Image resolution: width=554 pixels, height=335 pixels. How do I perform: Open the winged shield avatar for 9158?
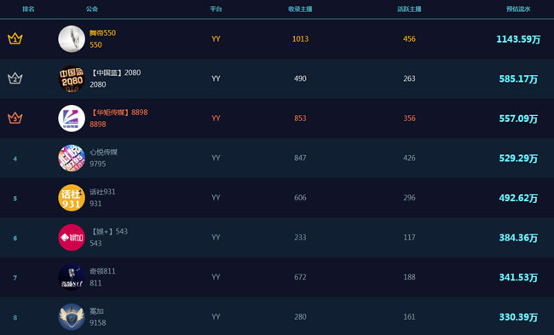coord(72,316)
